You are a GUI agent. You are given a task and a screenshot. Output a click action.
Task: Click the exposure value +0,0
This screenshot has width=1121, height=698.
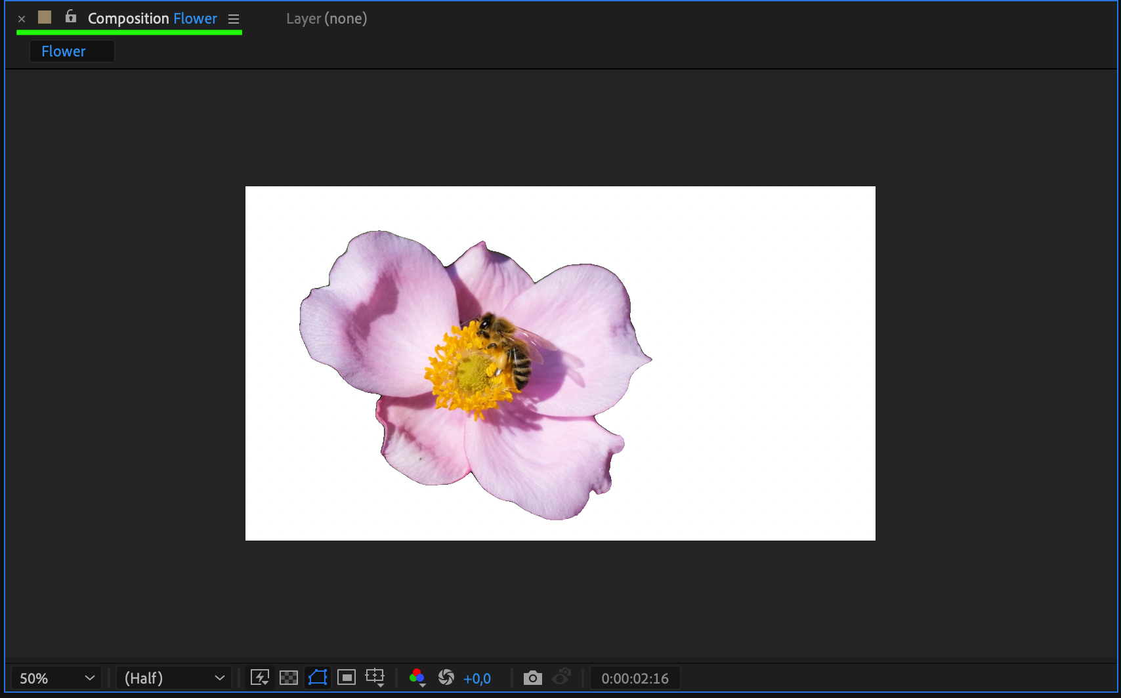tap(477, 679)
